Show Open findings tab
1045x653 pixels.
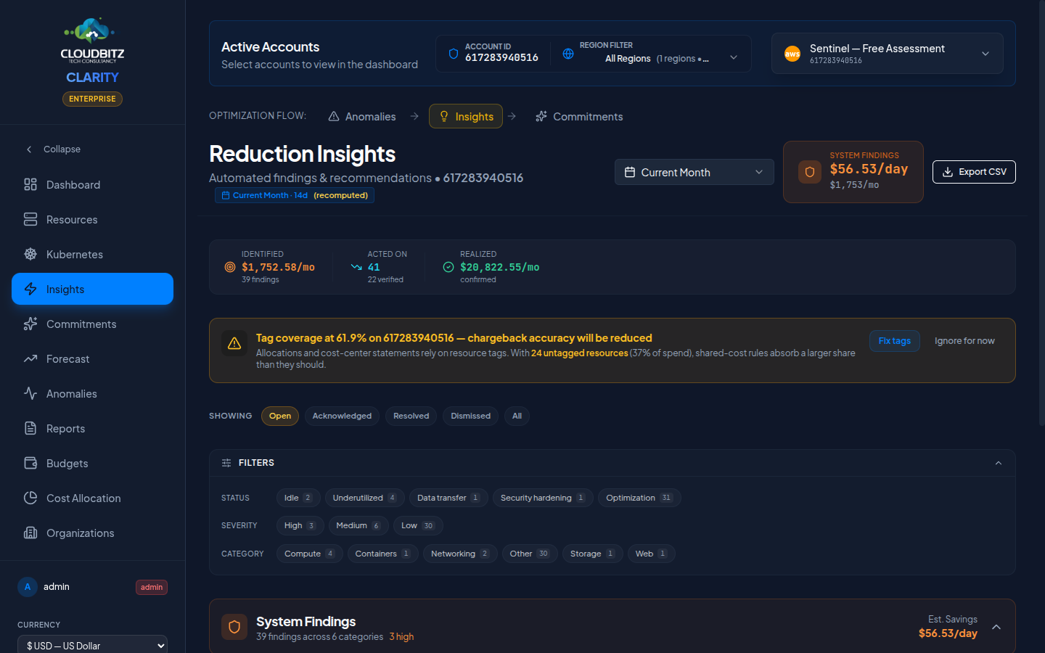click(280, 416)
